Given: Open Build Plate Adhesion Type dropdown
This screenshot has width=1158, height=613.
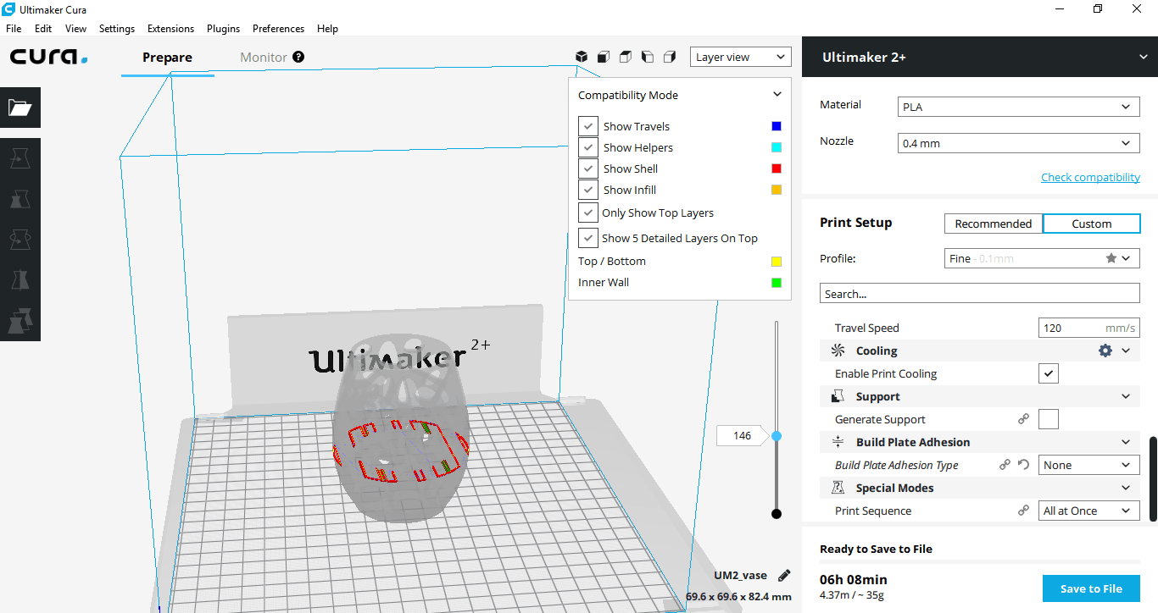Looking at the screenshot, I should click(1088, 465).
